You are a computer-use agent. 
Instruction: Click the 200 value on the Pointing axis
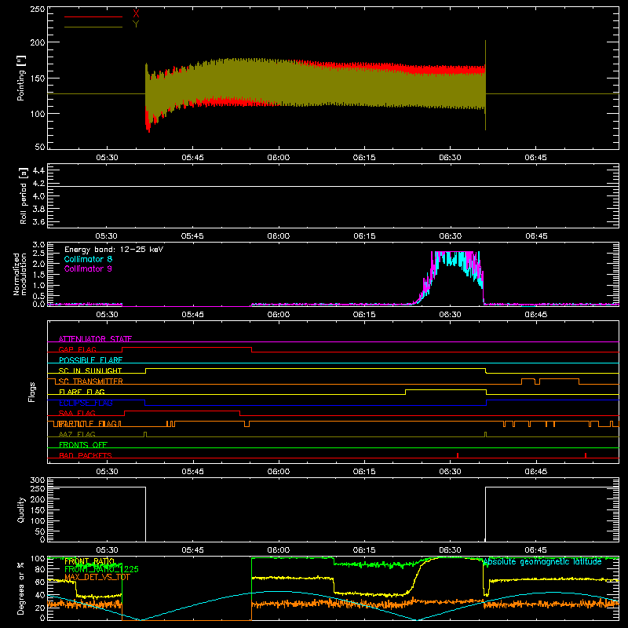coord(38,42)
